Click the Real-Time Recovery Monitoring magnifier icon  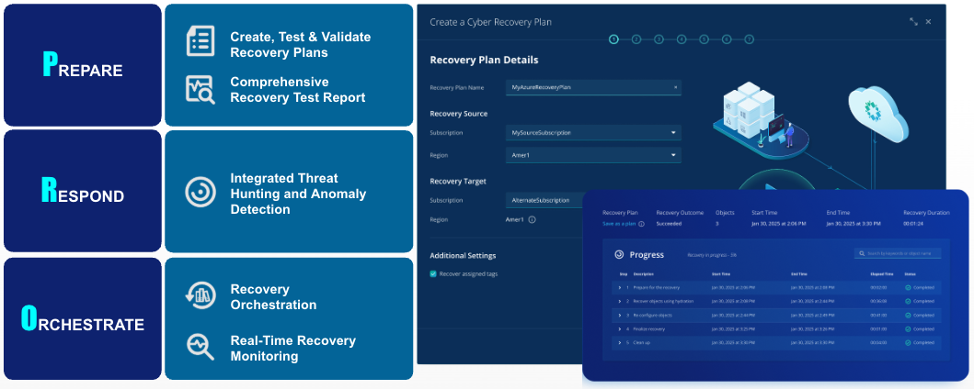[x=201, y=346]
